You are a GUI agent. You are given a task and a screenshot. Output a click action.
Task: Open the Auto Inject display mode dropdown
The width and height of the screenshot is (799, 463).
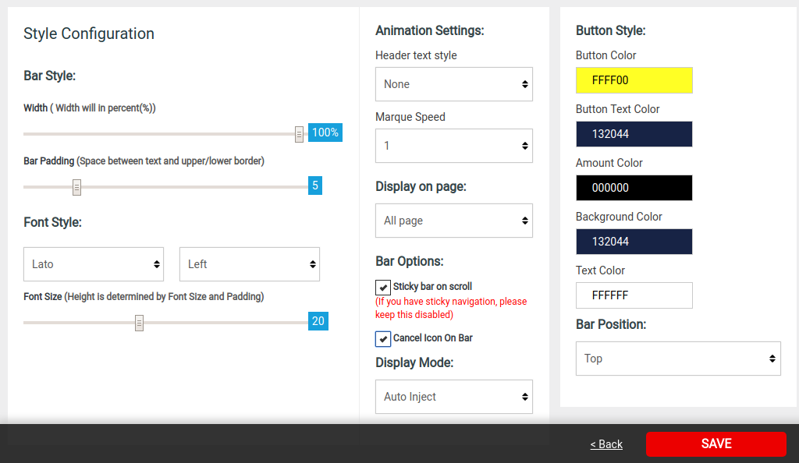(454, 396)
